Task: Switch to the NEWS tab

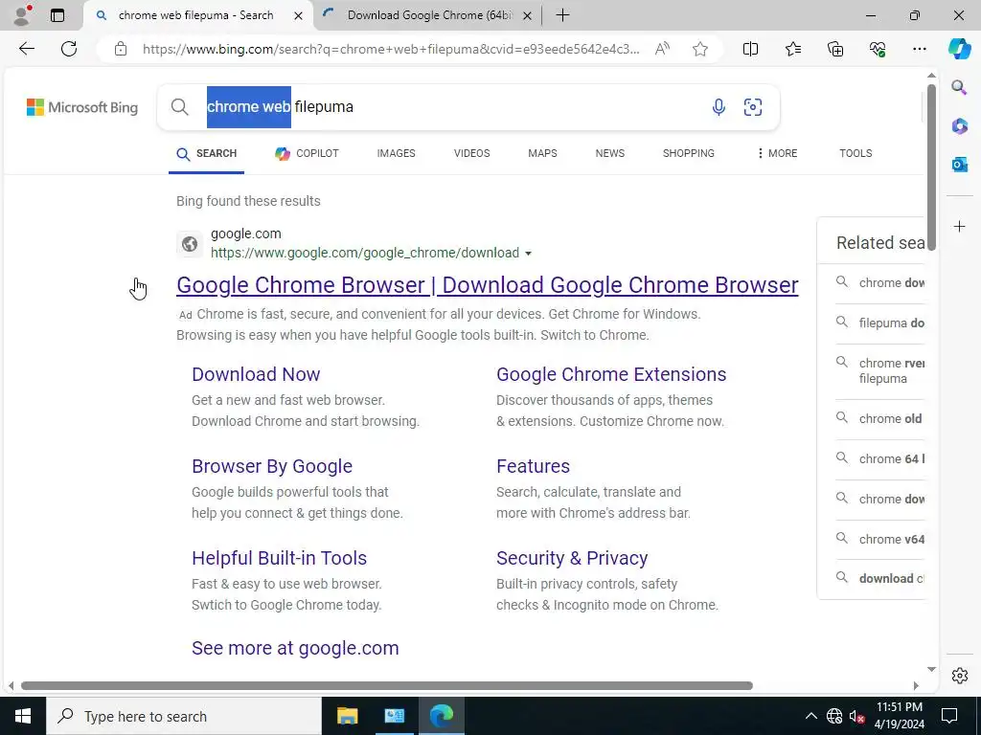Action: [x=610, y=153]
